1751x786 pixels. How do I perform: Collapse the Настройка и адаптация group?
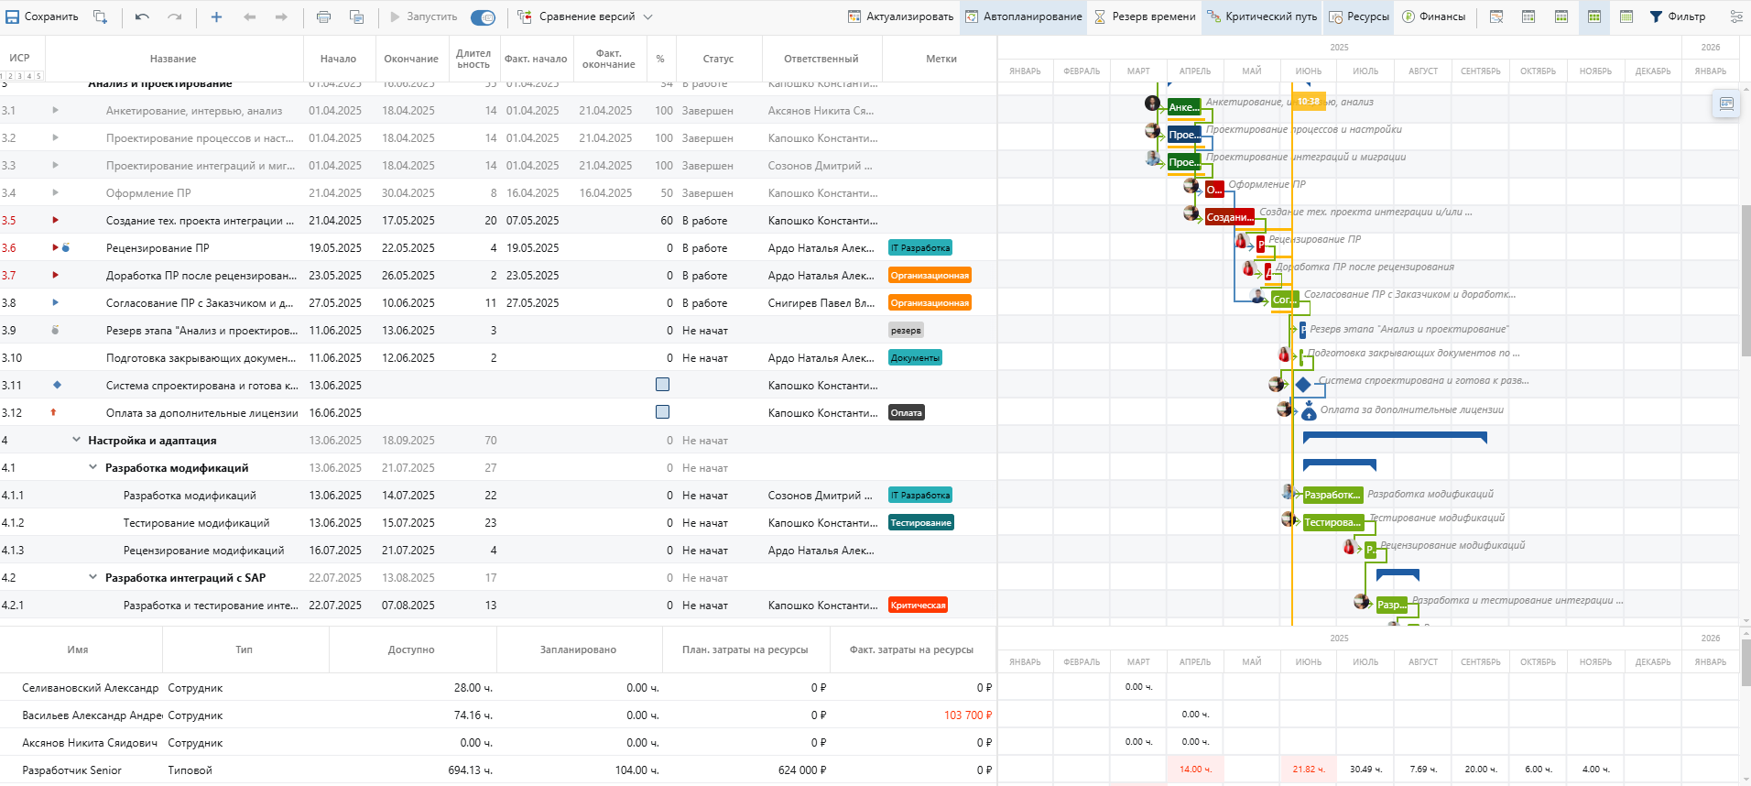(x=77, y=441)
